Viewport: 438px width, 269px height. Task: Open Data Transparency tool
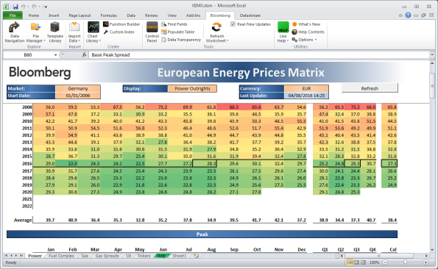point(181,40)
